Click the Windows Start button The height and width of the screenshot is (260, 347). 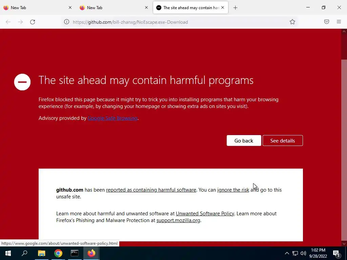coord(8,253)
